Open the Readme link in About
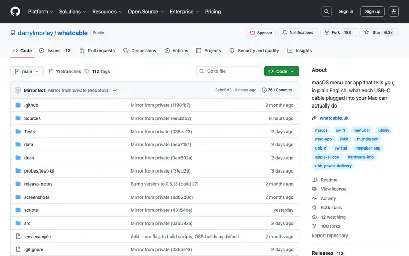Image resolution: width=409 pixels, height=256 pixels. click(x=325, y=180)
